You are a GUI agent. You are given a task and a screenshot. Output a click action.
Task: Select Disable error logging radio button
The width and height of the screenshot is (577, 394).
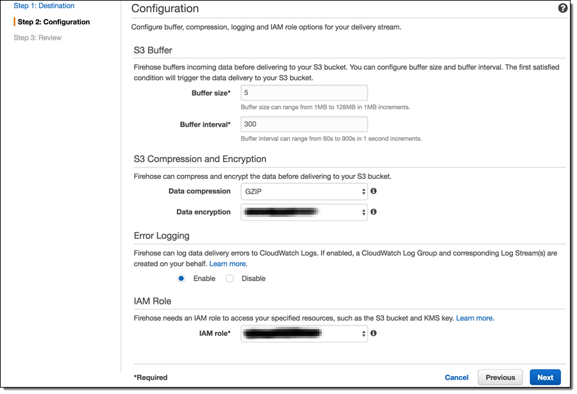click(x=230, y=279)
